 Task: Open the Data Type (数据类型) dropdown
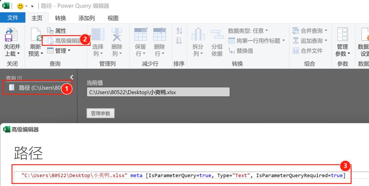[x=248, y=31]
